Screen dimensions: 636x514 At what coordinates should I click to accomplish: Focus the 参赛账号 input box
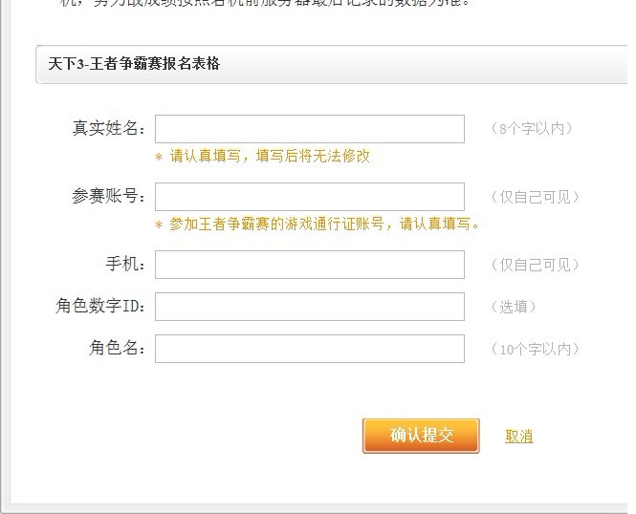(x=309, y=197)
